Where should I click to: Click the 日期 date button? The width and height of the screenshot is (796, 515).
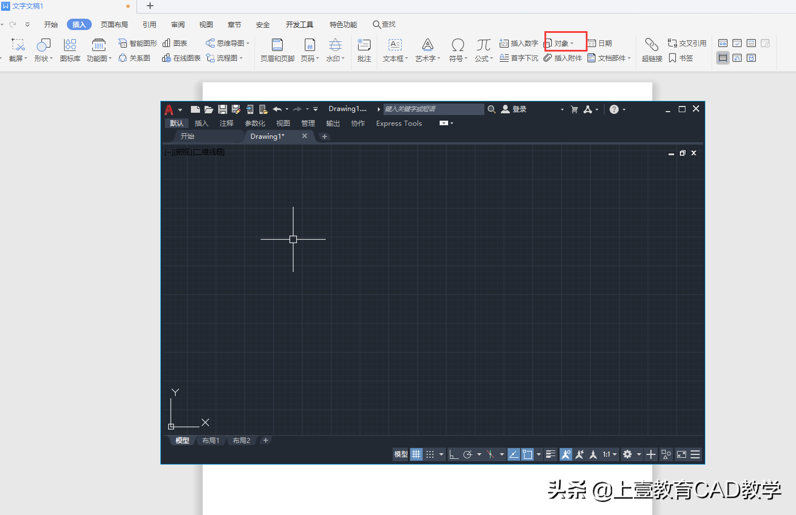pos(599,43)
